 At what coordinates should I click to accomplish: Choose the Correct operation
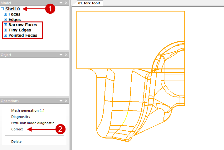pos(17,129)
